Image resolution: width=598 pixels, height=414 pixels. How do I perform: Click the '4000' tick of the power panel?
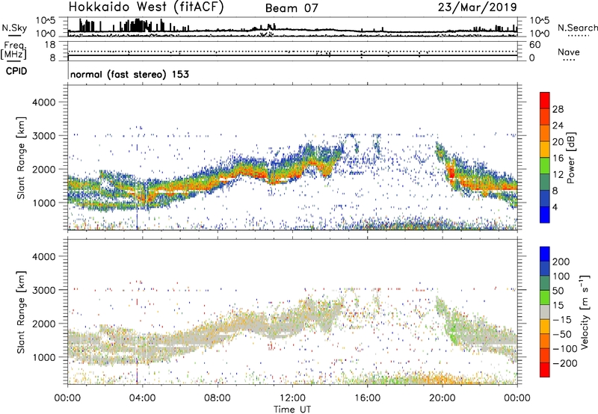[44, 102]
